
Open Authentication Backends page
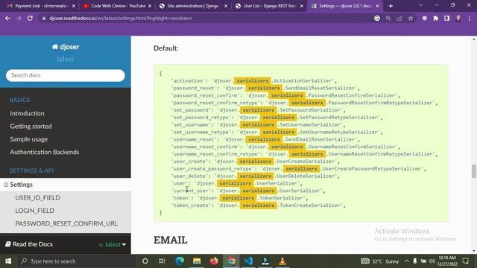coord(45,152)
